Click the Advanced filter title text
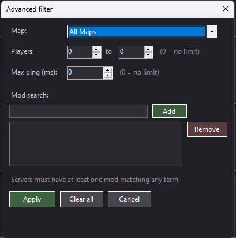Screen dimensions: 236x238 [29, 9]
